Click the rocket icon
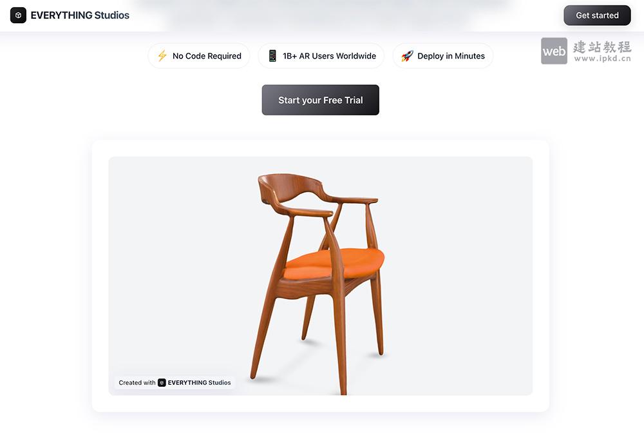The height and width of the screenshot is (439, 644). pyautogui.click(x=407, y=55)
